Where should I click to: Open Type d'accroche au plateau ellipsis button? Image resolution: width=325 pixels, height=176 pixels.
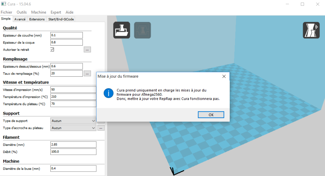(x=101, y=128)
